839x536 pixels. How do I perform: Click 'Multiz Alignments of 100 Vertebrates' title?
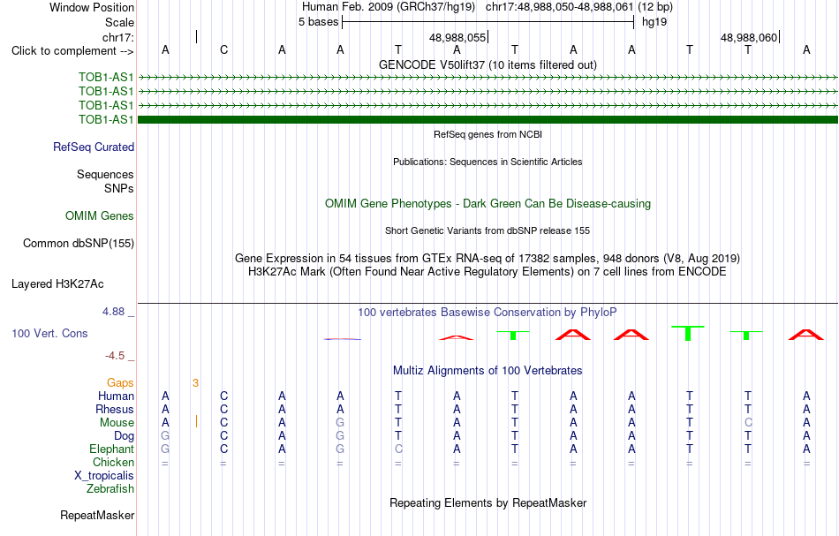(488, 370)
